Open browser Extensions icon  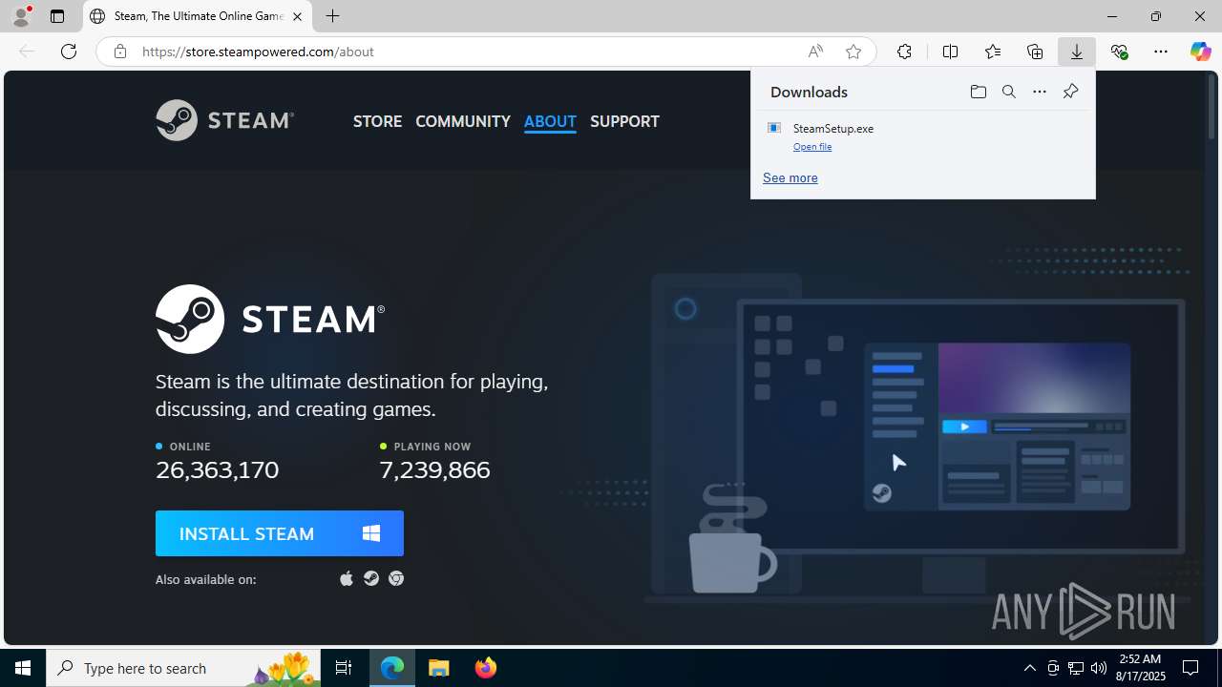coord(904,52)
